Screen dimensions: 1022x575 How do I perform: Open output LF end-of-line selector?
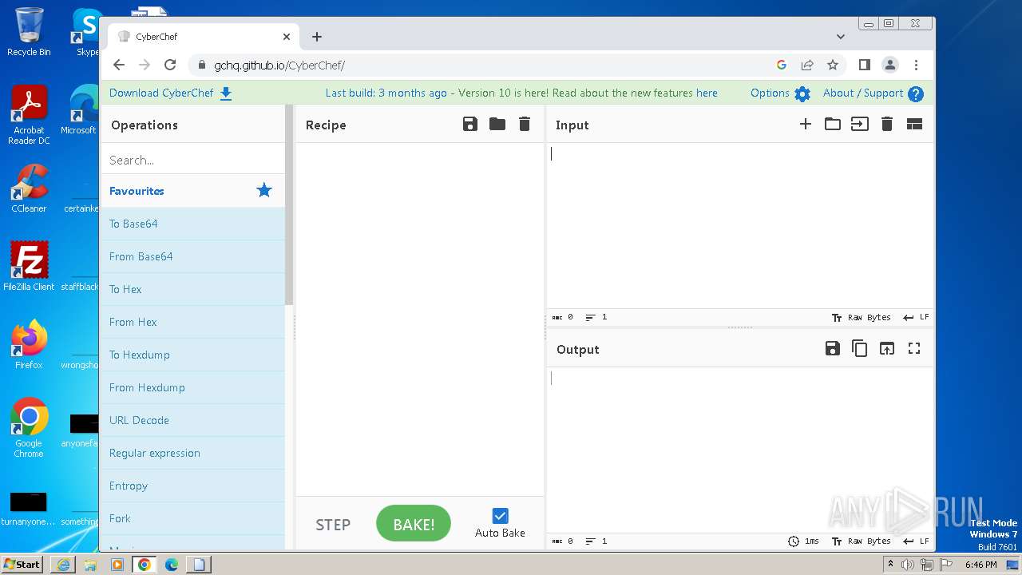point(916,541)
